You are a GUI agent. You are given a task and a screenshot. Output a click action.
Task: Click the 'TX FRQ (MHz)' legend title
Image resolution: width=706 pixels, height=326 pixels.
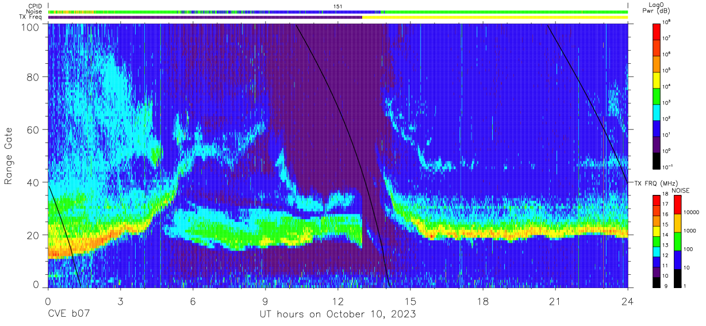tap(657, 183)
